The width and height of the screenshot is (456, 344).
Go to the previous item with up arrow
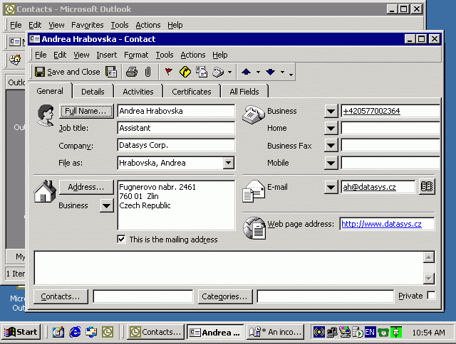246,72
